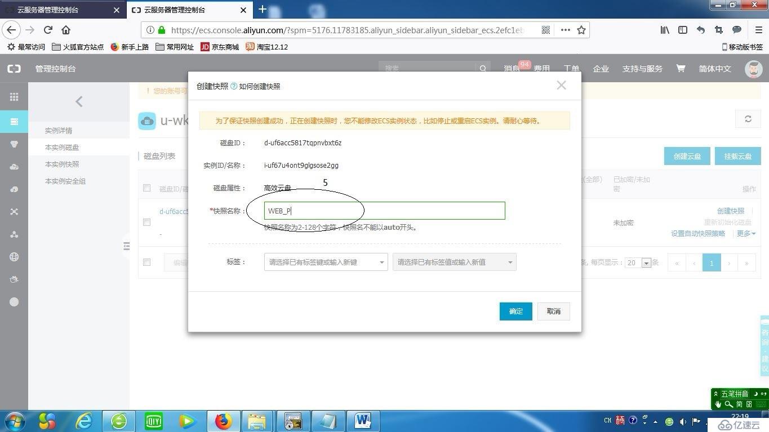Select 本实例安全组 in the sidebar
This screenshot has width=769, height=432.
click(x=65, y=181)
